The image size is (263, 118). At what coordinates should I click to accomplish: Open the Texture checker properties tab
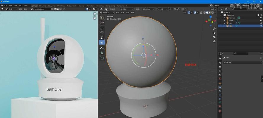(220, 111)
